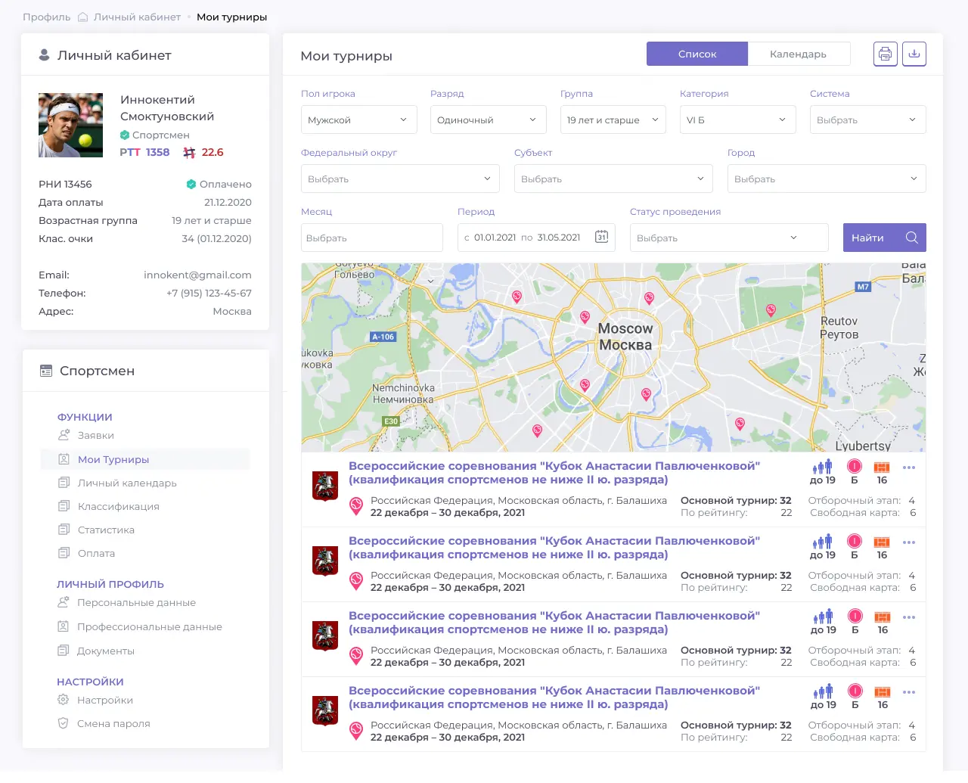Click Moscow coat of arms, first tournament
This screenshot has height=783, width=968.
[x=325, y=486]
